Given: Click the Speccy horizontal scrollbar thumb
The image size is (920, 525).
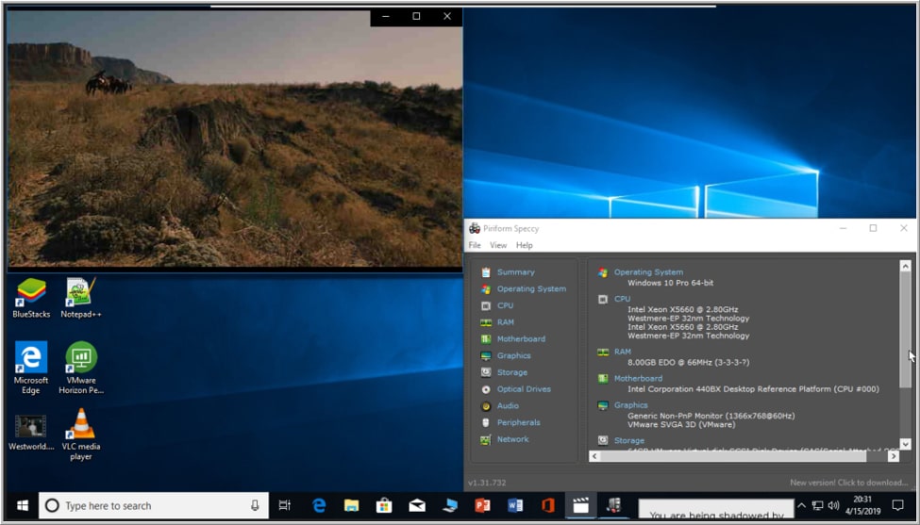Looking at the screenshot, I should (x=733, y=456).
